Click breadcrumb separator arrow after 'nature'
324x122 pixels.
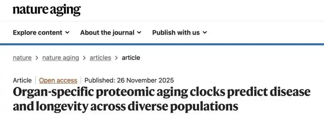[x=37, y=58]
